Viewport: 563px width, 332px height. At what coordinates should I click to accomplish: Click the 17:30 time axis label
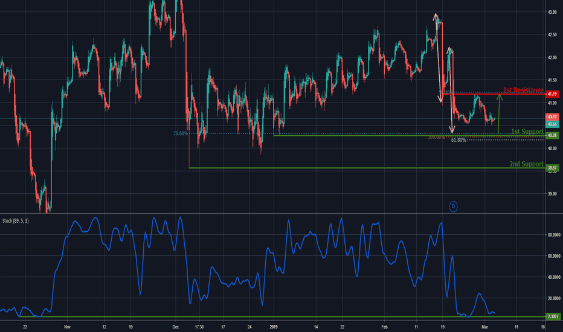coord(199,327)
